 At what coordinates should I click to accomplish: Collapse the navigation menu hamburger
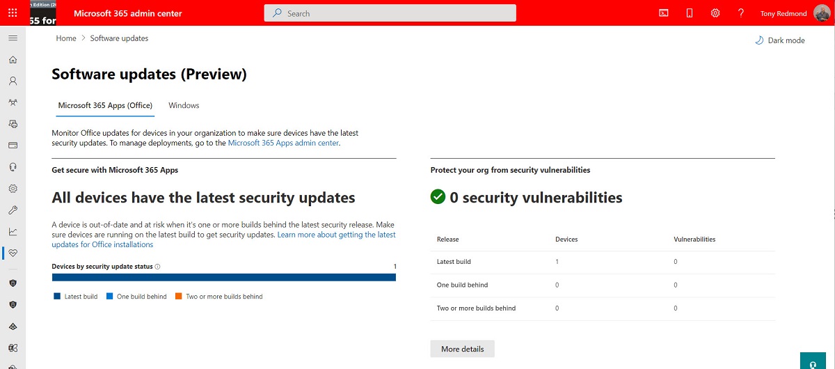click(x=13, y=38)
